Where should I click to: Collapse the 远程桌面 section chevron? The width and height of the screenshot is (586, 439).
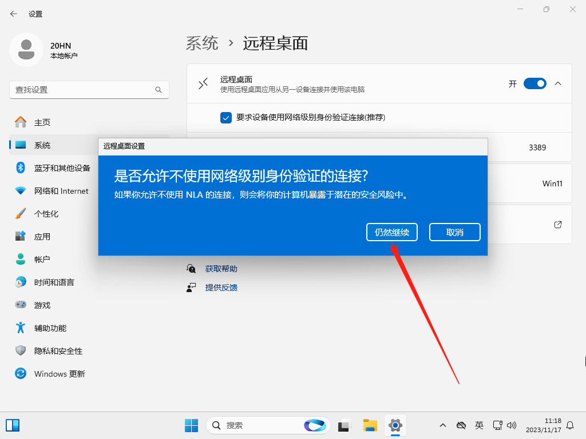tap(558, 83)
